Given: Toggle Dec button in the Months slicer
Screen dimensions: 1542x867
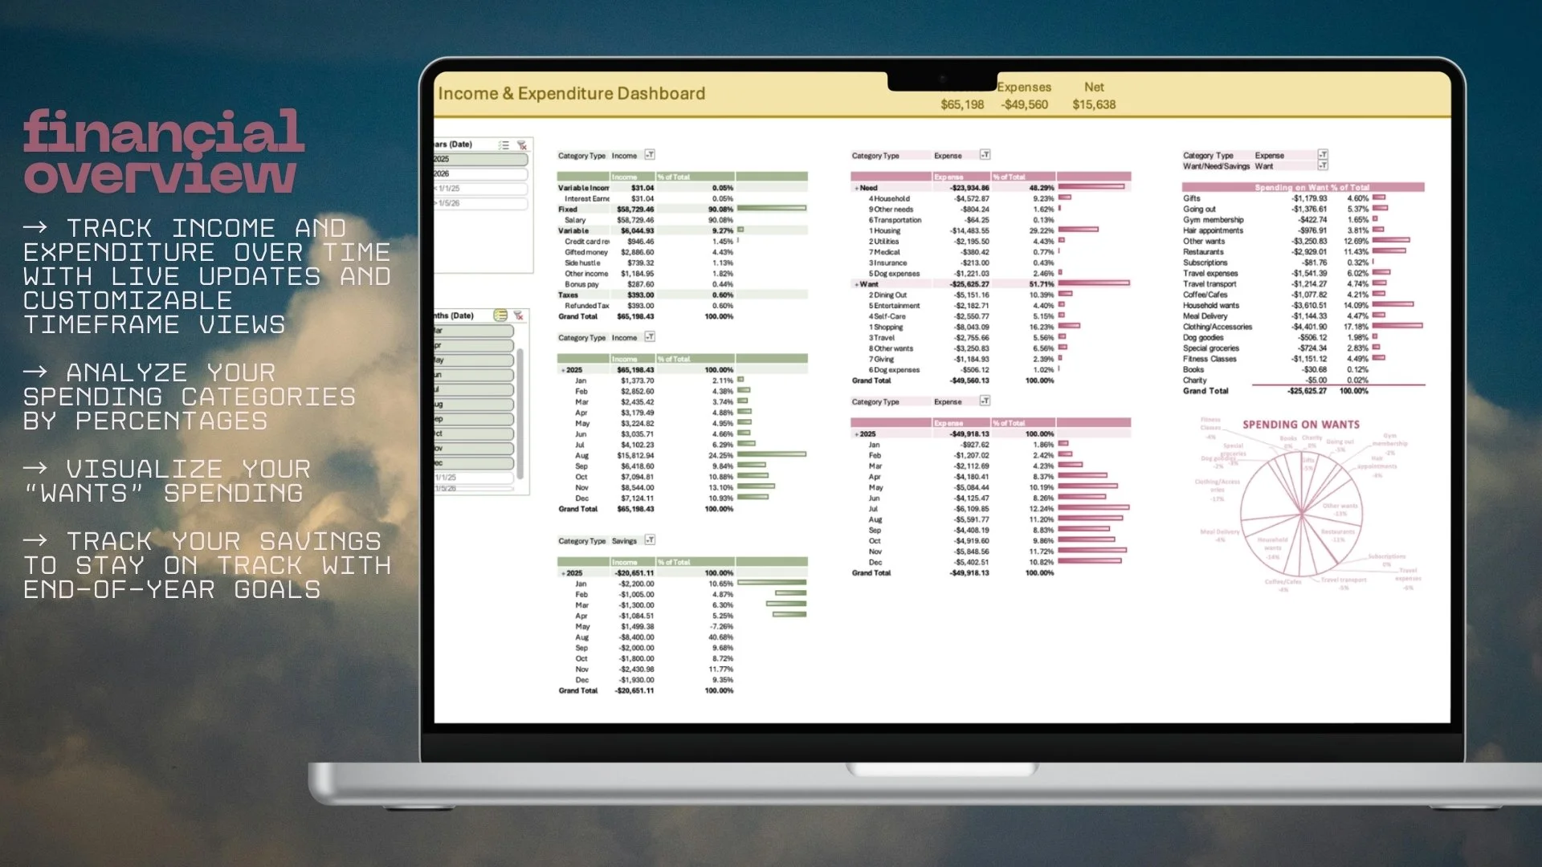Looking at the screenshot, I should [x=474, y=463].
